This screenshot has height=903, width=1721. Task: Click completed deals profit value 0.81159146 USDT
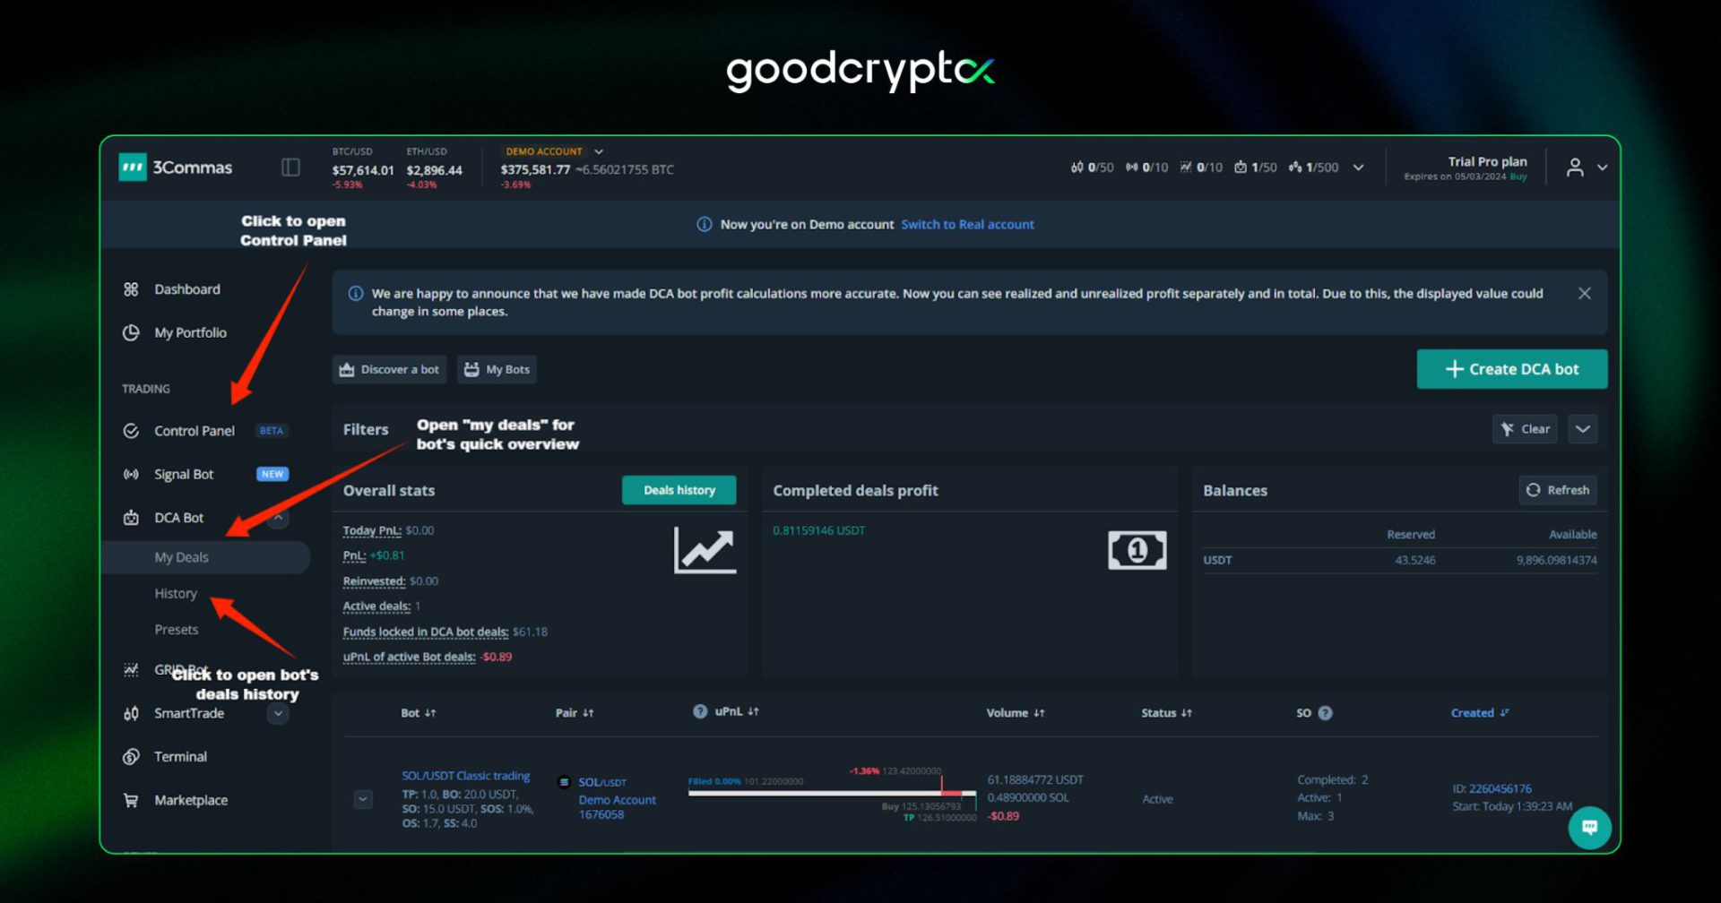(x=819, y=530)
